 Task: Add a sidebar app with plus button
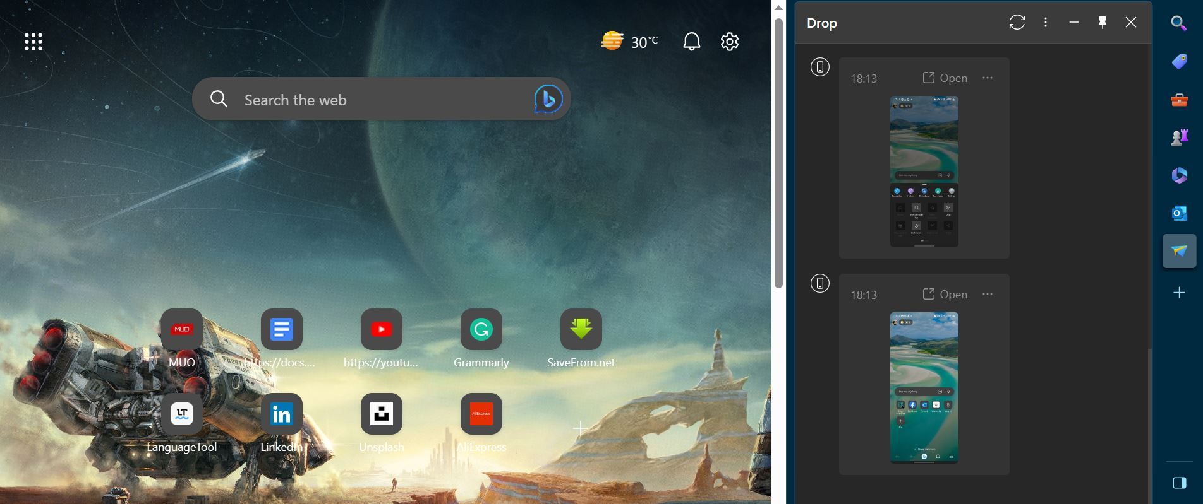pos(1179,292)
